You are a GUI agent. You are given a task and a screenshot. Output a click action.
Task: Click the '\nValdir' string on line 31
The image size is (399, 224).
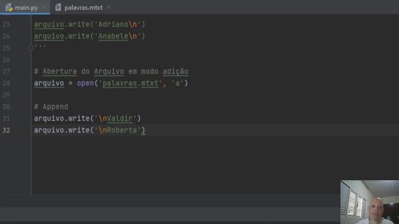pos(115,118)
